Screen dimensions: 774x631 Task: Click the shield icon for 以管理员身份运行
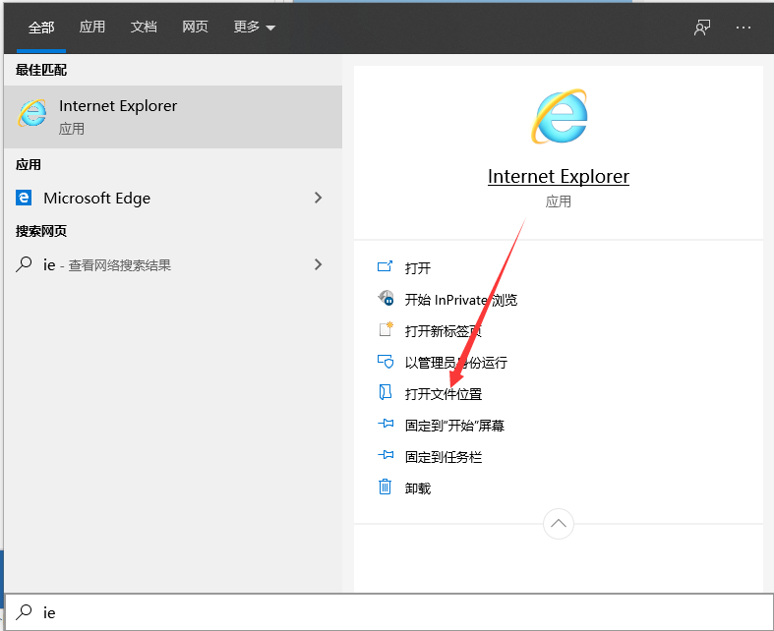point(386,362)
